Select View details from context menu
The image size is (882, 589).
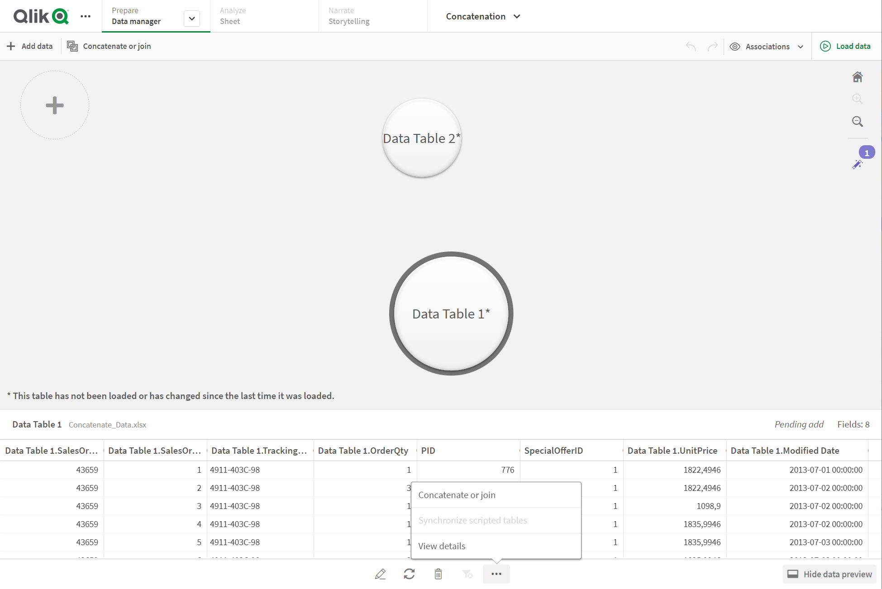point(441,546)
